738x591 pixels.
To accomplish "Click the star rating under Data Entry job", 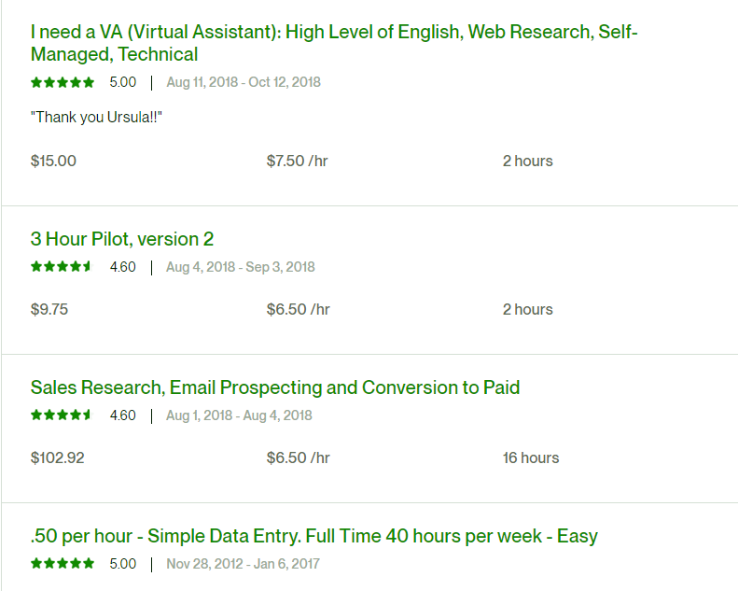I will (63, 564).
